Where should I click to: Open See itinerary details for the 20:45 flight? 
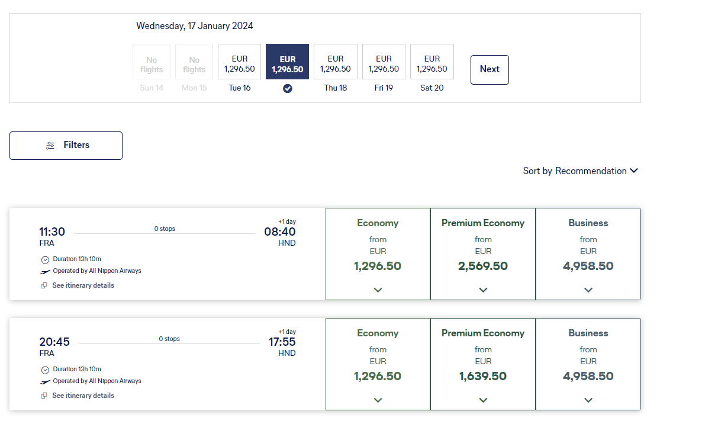tap(83, 396)
